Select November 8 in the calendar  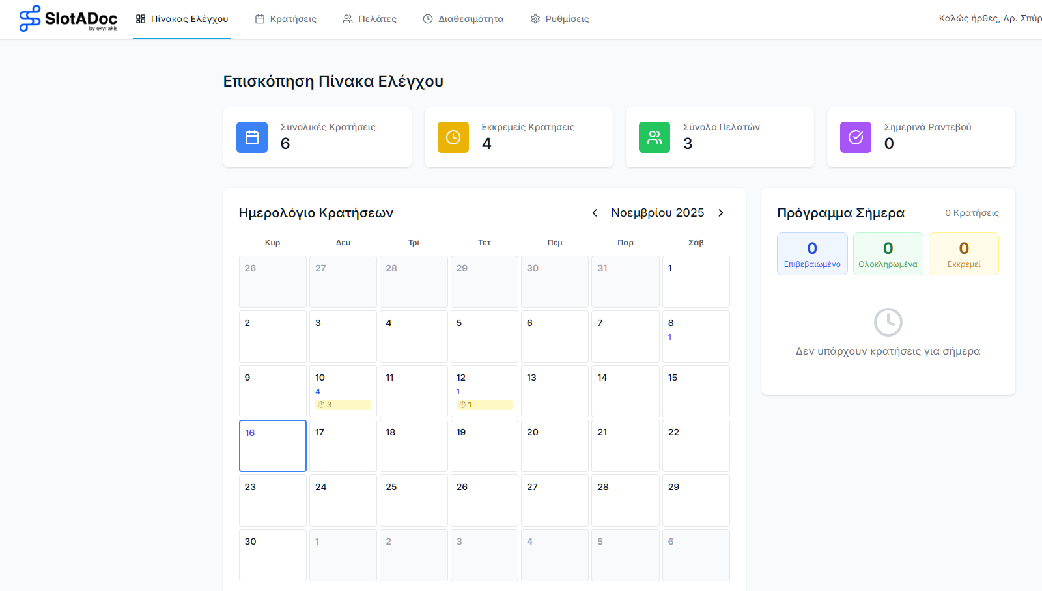click(x=696, y=337)
